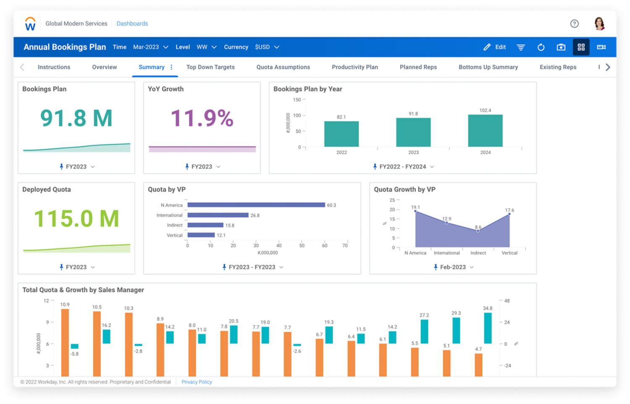Image resolution: width=630 pixels, height=404 pixels.
Task: Click the 2024 bar in Bookings chart
Action: 485,131
